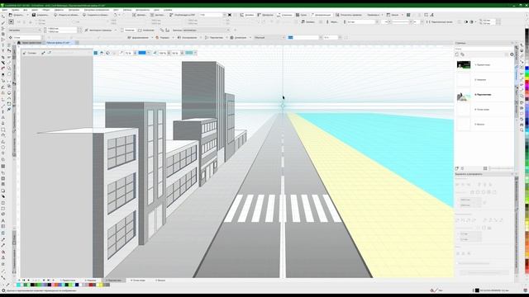The image size is (529, 297).
Task: Open the blue outline color dropdown in the property bar
Action: pos(320,37)
